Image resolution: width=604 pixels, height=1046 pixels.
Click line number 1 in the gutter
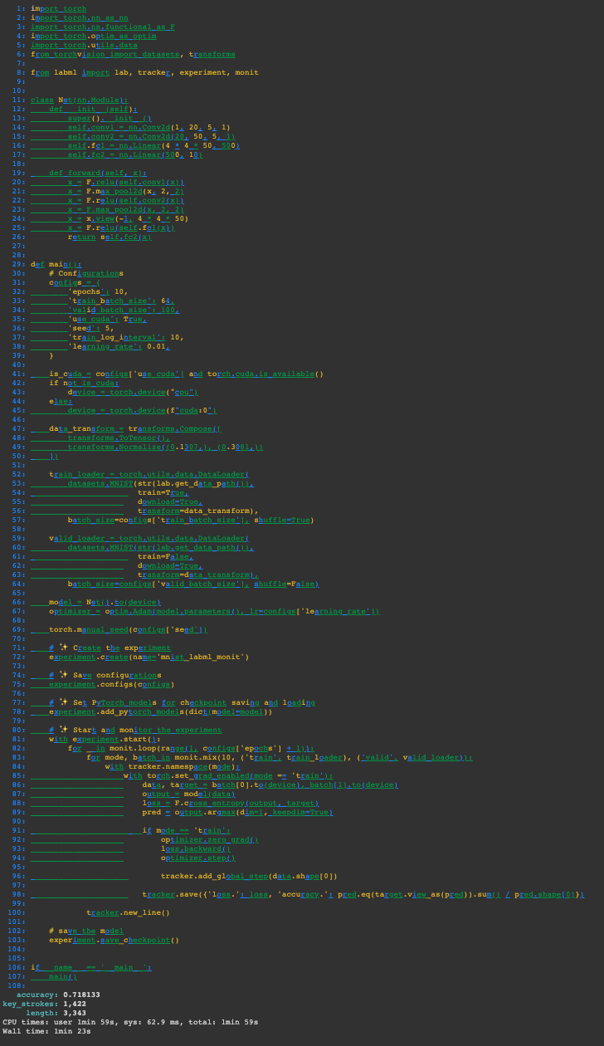click(x=19, y=8)
